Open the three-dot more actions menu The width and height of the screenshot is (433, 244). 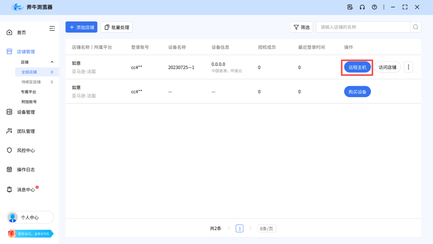[x=408, y=67]
